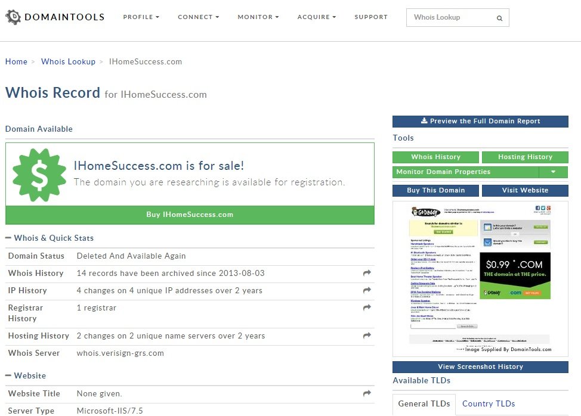Click the Visit Website button
Screen dimensions: 581x416
(x=525, y=190)
